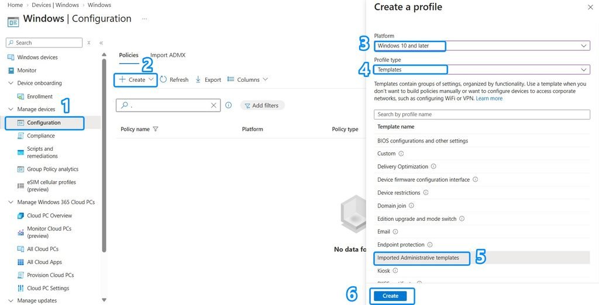The image size is (599, 305).
Task: Open Windows devices in the sidebar
Action: tap(37, 57)
